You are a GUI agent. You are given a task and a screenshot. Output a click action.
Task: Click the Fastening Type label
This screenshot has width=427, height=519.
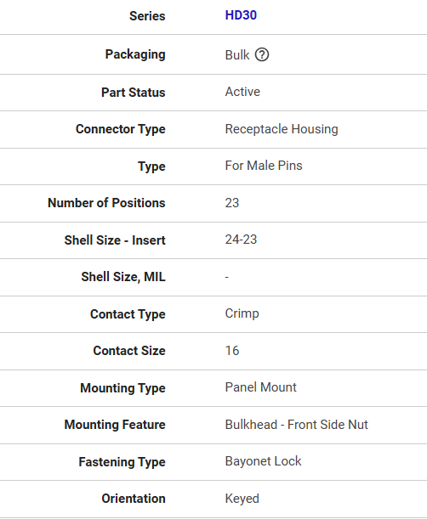click(122, 462)
